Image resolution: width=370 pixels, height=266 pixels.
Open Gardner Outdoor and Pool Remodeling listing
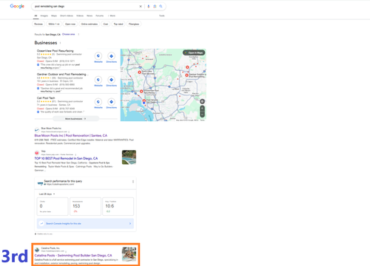click(63, 74)
